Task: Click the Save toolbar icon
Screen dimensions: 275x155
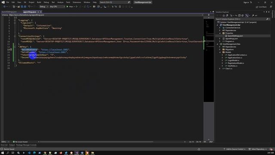Action: point(22,7)
